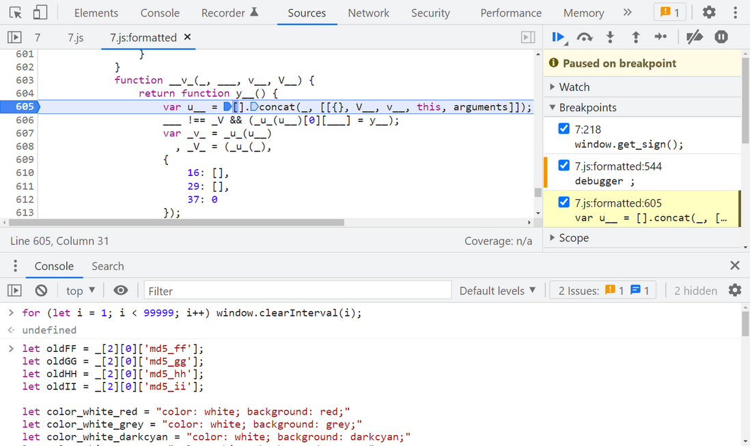Step into the next function call

[610, 38]
